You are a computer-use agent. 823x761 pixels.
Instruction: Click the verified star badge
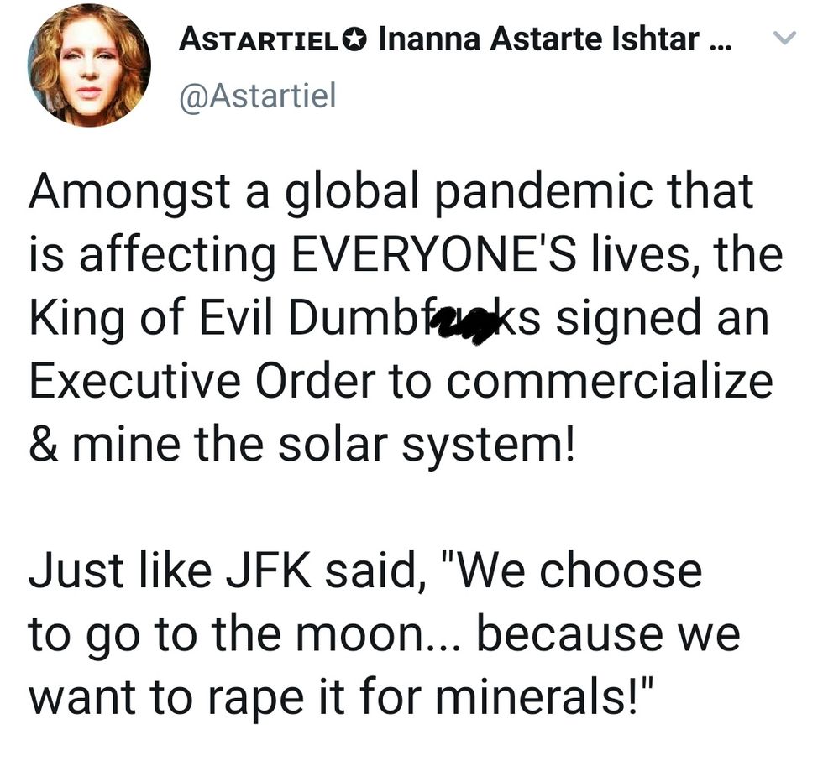pyautogui.click(x=356, y=39)
